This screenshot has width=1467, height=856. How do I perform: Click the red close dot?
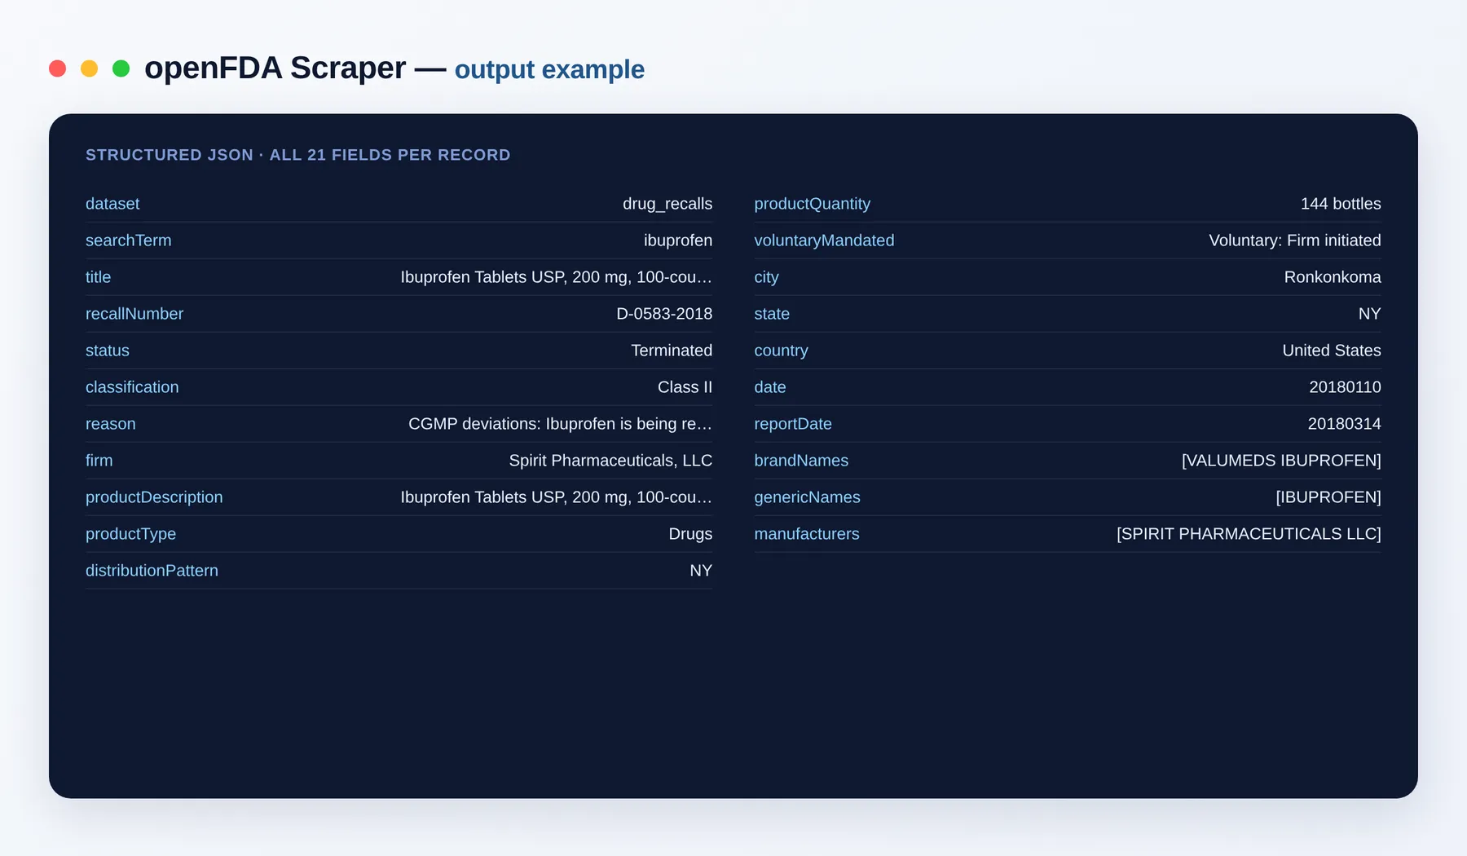[57, 68]
